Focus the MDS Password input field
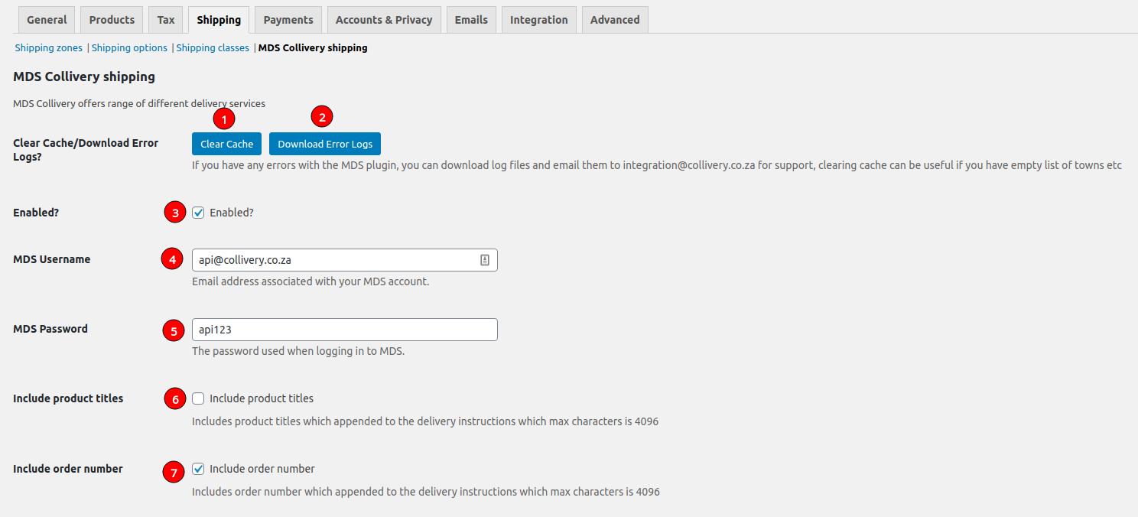The image size is (1138, 517). click(344, 330)
